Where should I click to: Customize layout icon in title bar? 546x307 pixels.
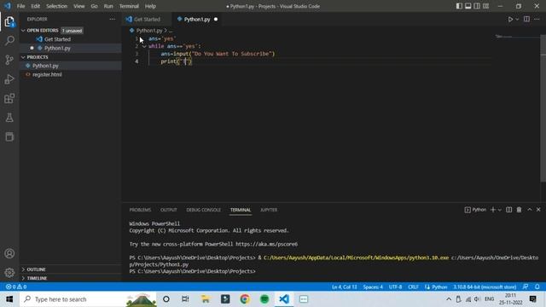click(485, 6)
